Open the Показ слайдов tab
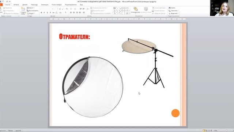Image resolution: width=234 pixels, height=132 pixels. tap(57, 5)
